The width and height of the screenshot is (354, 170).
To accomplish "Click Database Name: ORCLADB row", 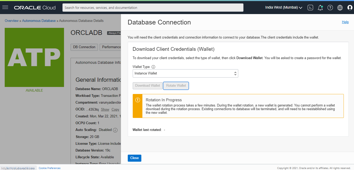I will tap(97, 89).
